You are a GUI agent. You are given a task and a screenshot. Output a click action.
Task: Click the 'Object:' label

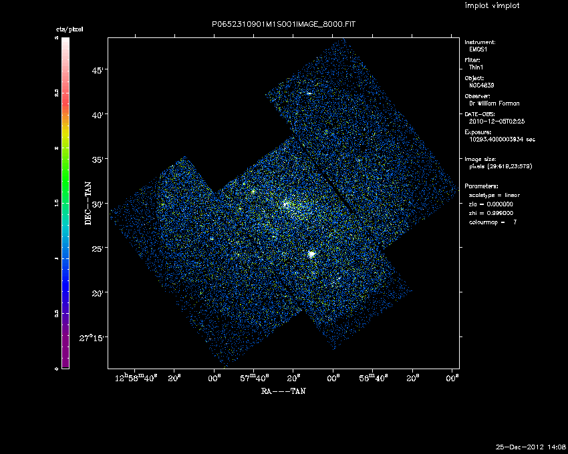pyautogui.click(x=474, y=78)
